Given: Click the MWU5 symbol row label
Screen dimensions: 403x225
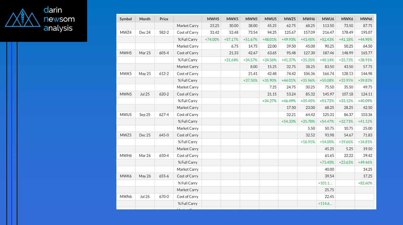Looking at the screenshot, I should pos(126,115).
